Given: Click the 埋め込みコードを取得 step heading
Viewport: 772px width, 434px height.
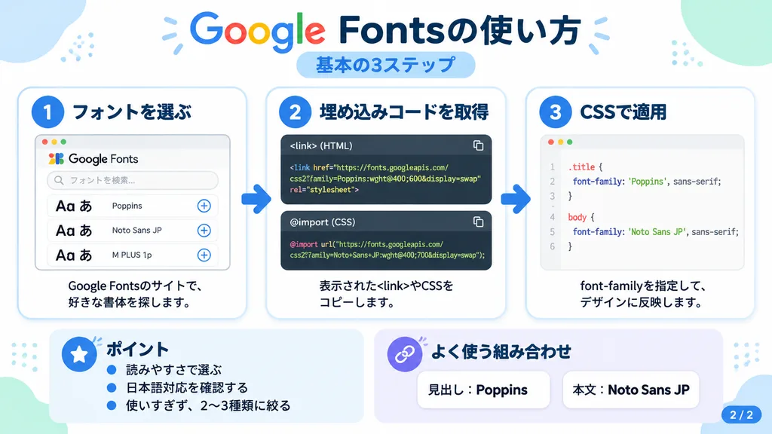Looking at the screenshot, I should pyautogui.click(x=404, y=112).
